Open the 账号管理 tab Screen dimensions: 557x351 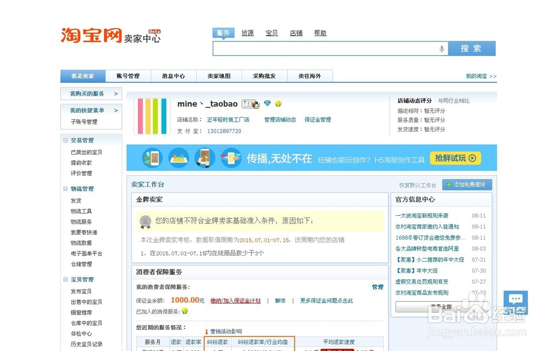click(128, 76)
